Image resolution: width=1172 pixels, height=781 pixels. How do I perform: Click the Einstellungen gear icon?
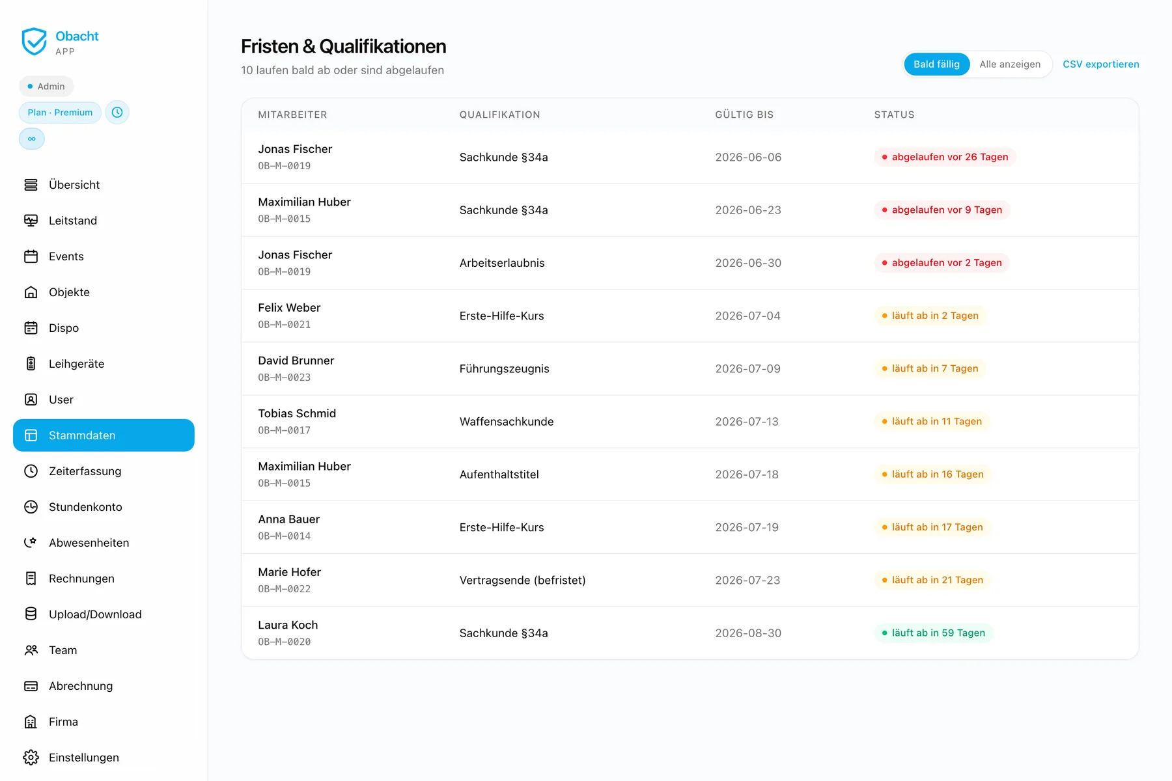tap(31, 758)
